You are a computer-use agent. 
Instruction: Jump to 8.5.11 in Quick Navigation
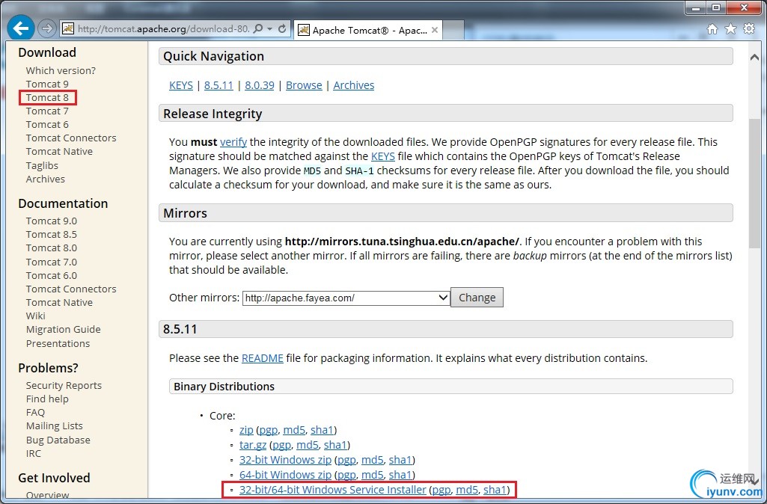(219, 85)
